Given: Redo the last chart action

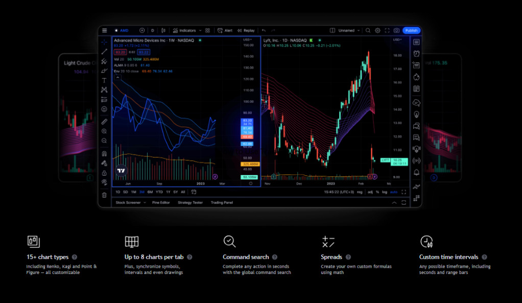Looking at the screenshot, I should point(273,31).
